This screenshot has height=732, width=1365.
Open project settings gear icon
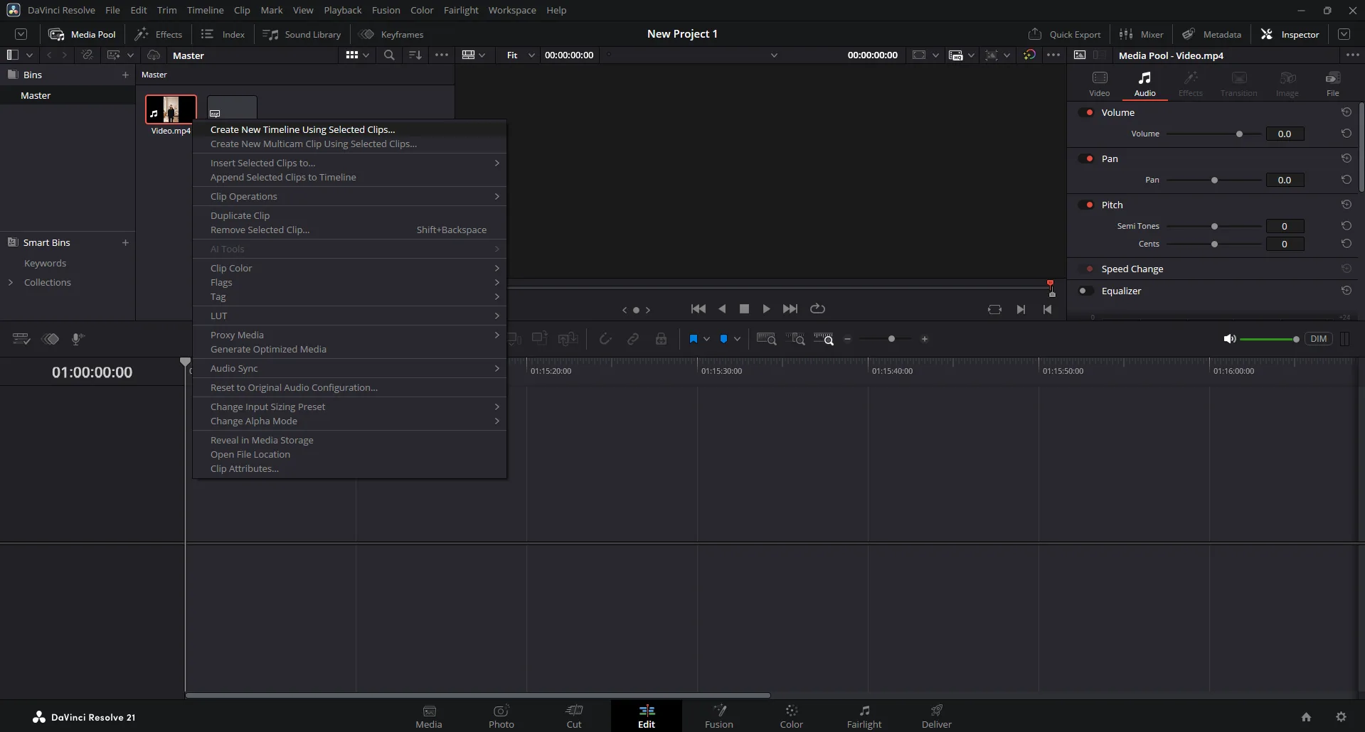1341,717
